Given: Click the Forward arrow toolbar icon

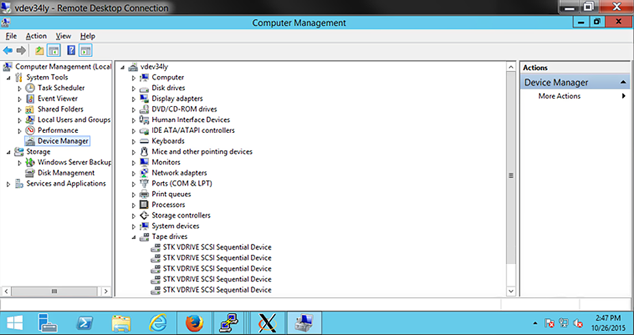Looking at the screenshot, I should [x=21, y=51].
